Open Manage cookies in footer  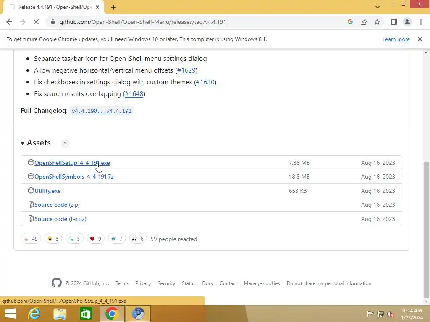262,283
